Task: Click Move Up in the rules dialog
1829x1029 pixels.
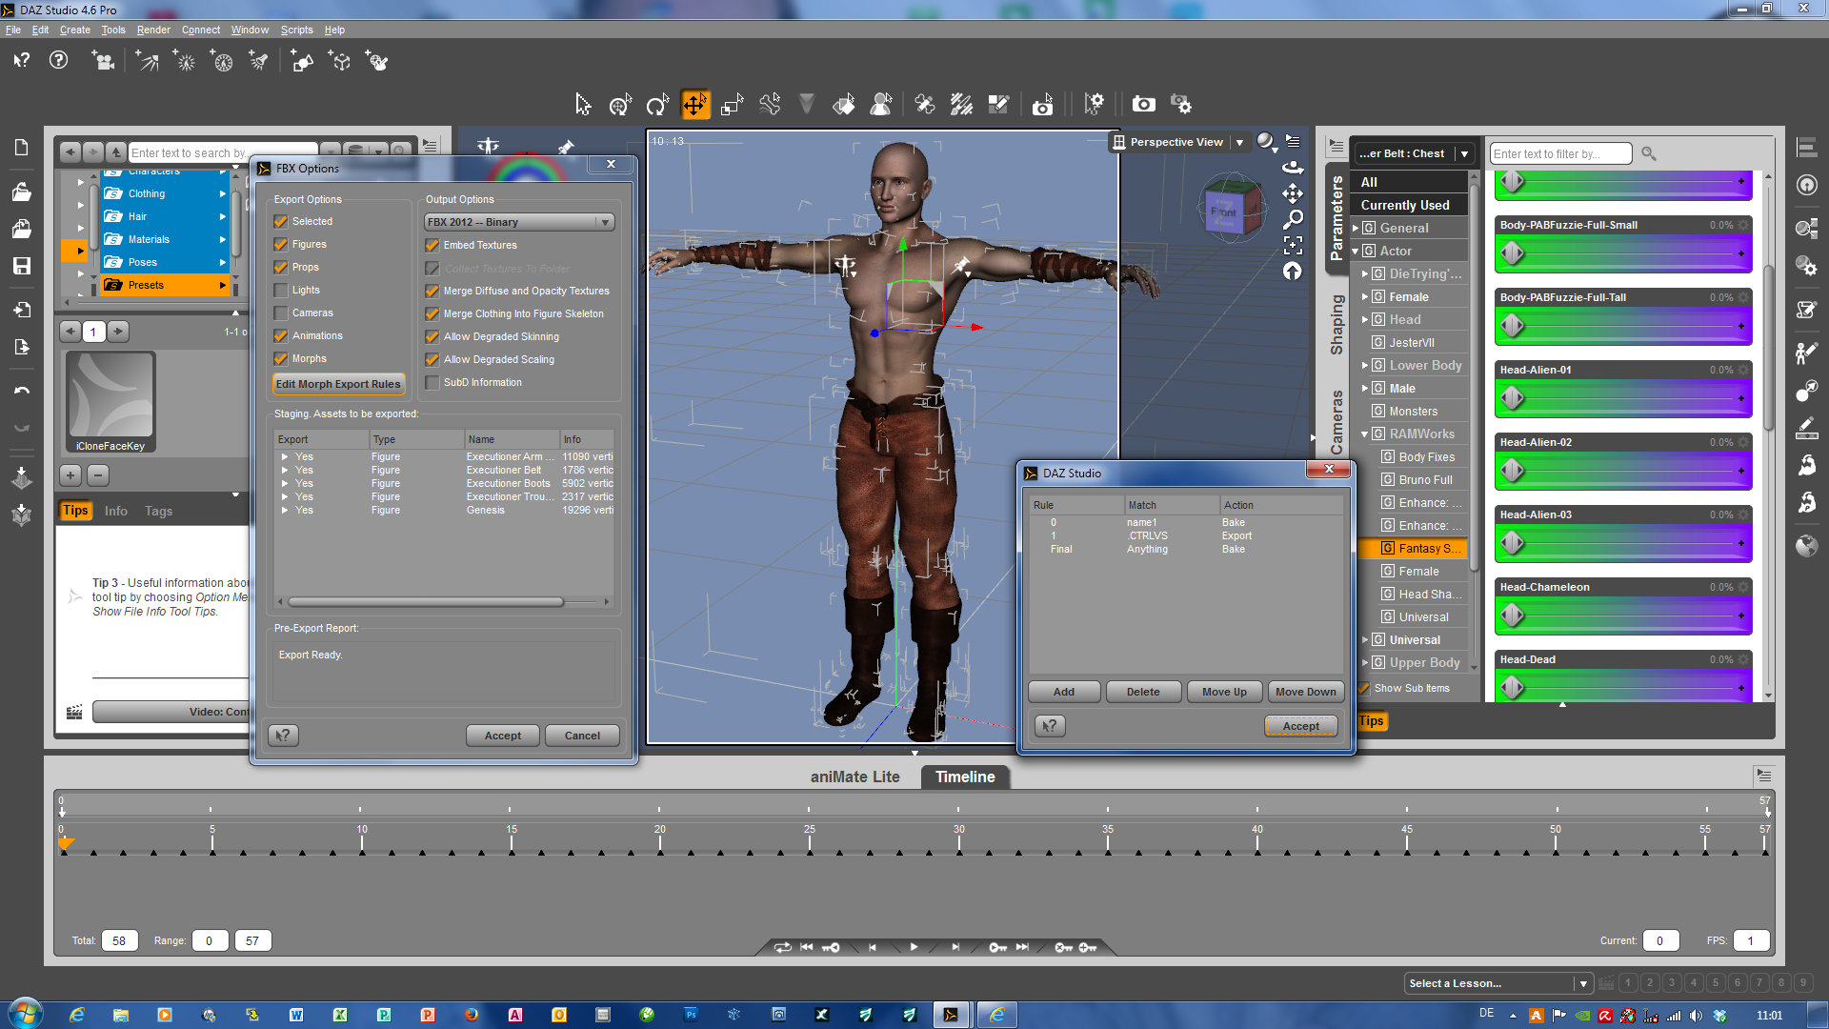Action: click(1224, 692)
